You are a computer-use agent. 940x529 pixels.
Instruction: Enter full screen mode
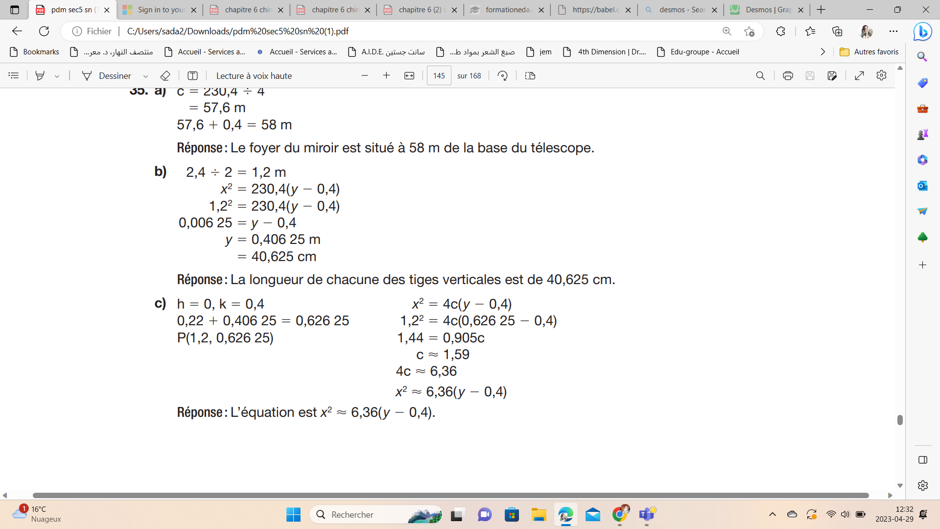859,75
